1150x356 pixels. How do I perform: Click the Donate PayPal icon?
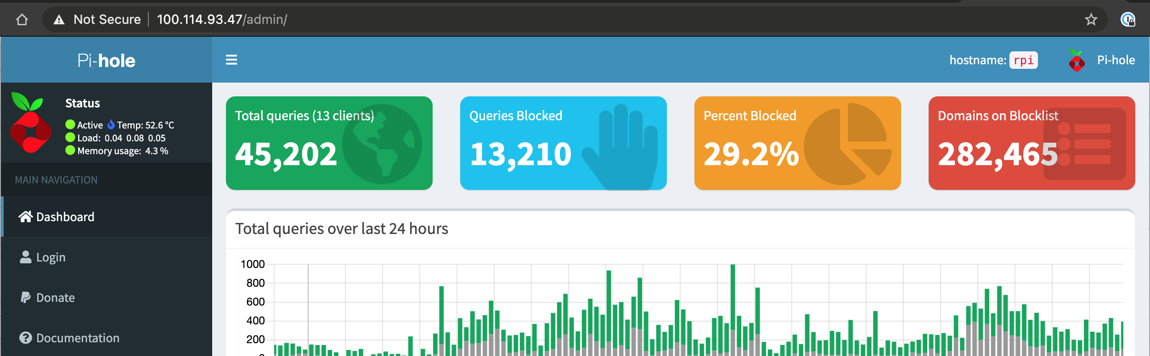pos(26,297)
